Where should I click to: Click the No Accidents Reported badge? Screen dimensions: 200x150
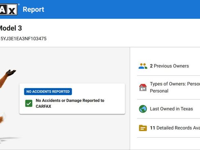(48, 91)
